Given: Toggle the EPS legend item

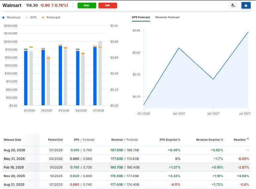Looking at the screenshot, I should coord(31,18).
